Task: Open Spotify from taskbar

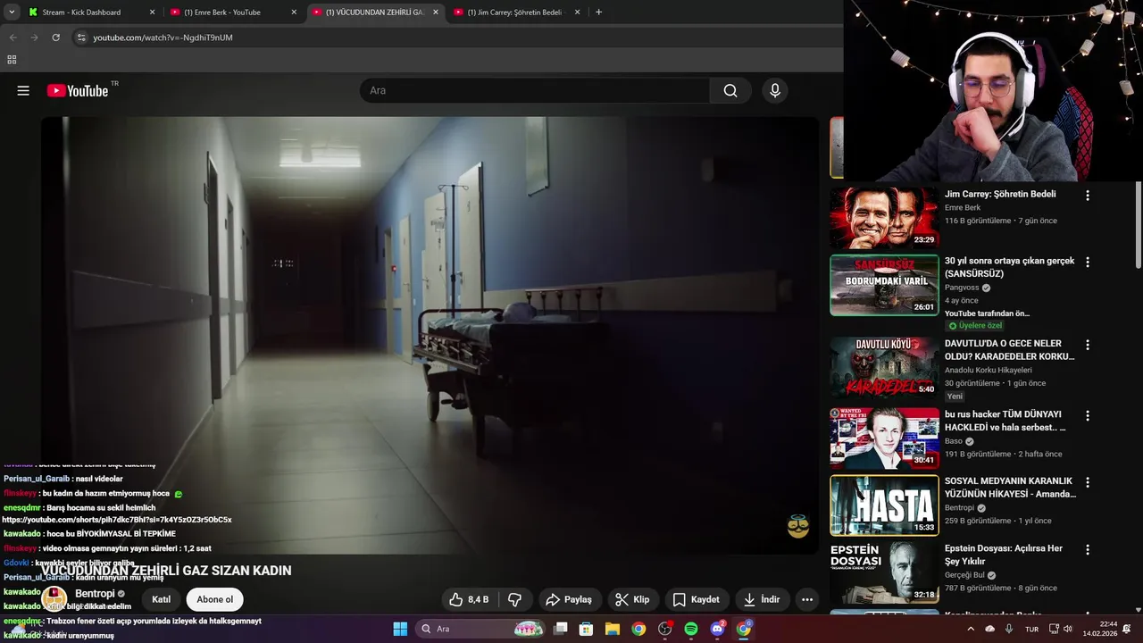Action: click(691, 629)
